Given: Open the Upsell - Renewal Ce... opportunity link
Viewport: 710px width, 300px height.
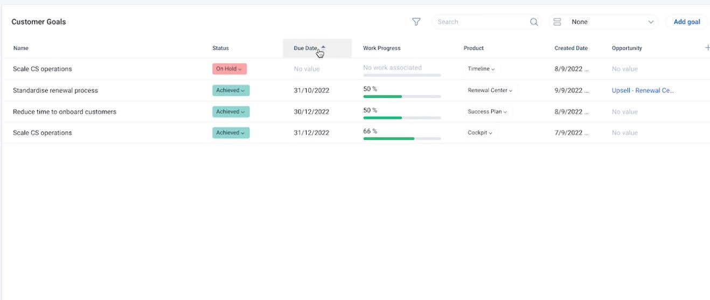Looking at the screenshot, I should 643,90.
